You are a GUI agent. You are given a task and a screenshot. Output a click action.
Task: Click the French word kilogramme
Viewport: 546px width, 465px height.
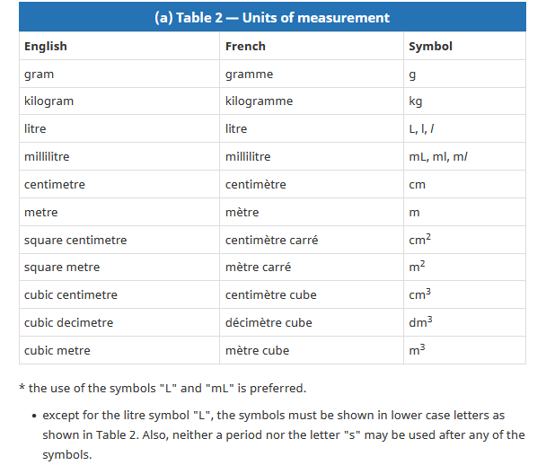click(259, 101)
